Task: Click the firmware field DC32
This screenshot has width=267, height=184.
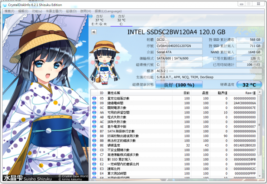Action: [179, 40]
